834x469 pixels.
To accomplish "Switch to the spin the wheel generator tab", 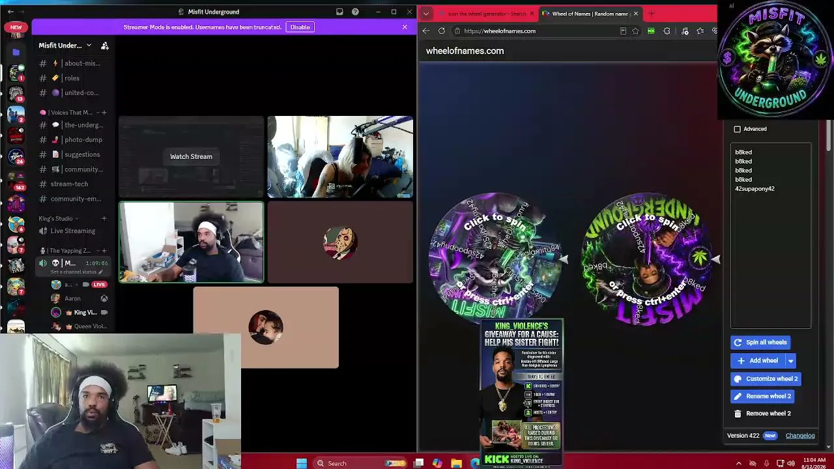I will (x=485, y=14).
